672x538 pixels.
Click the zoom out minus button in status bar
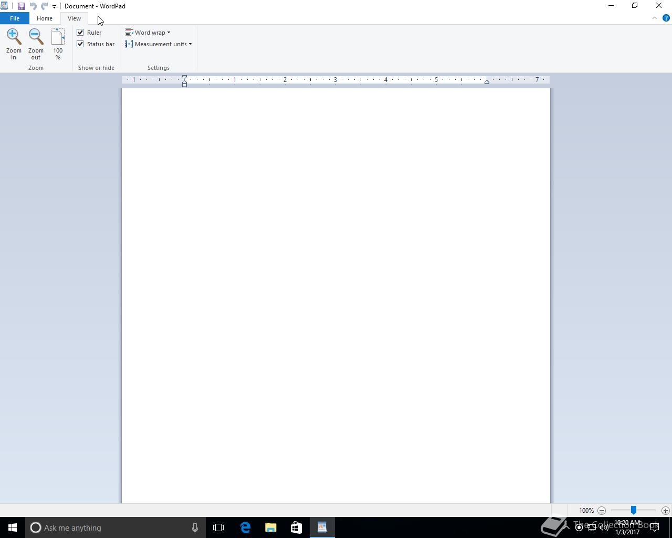click(602, 511)
